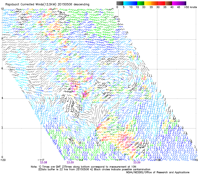Click the "Times are GMT" note text
Screen dimensions: 198x174
pyautogui.click(x=51, y=167)
